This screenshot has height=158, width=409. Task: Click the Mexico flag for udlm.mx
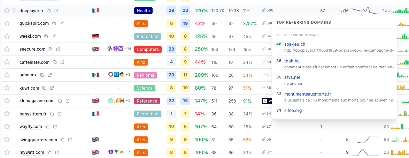point(95,75)
